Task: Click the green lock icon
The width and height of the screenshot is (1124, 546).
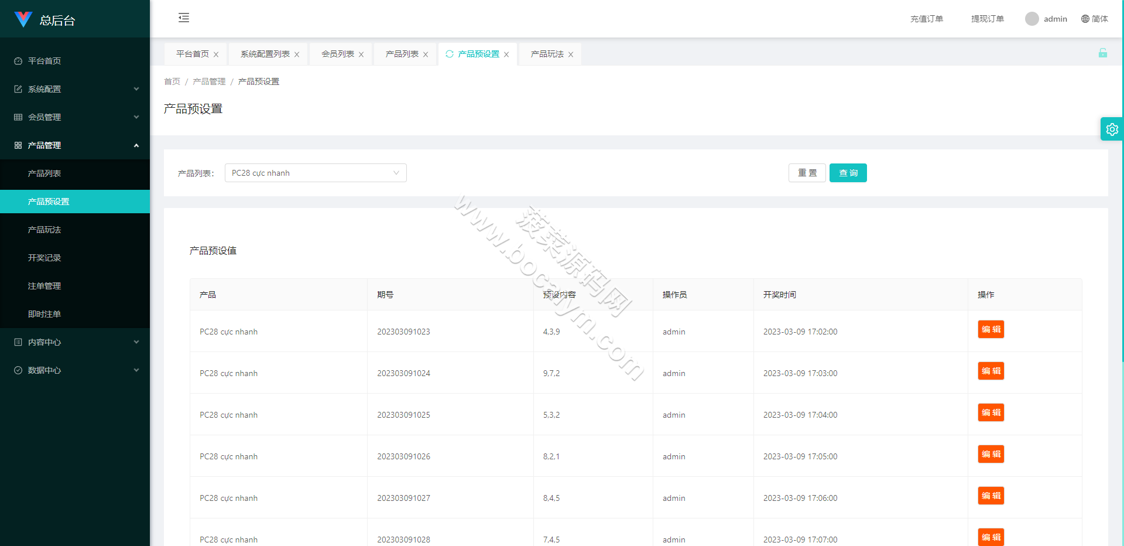Action: [x=1102, y=53]
